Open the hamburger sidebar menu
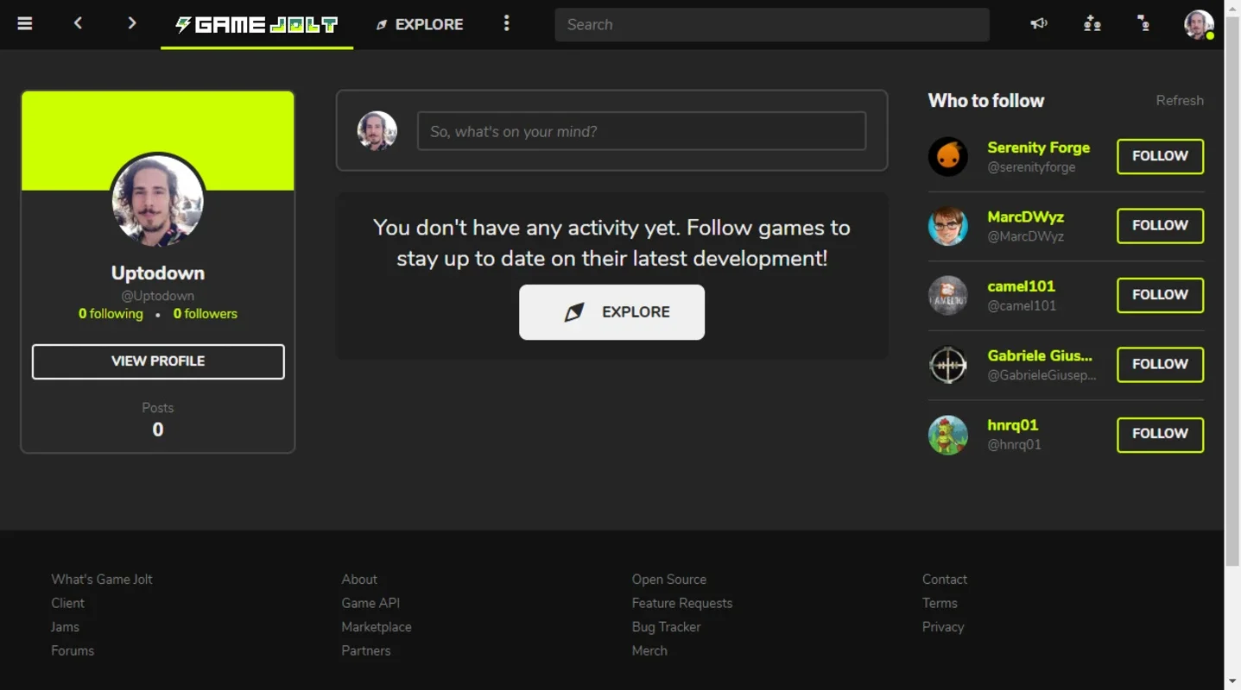Viewport: 1241px width, 690px height. [x=25, y=23]
